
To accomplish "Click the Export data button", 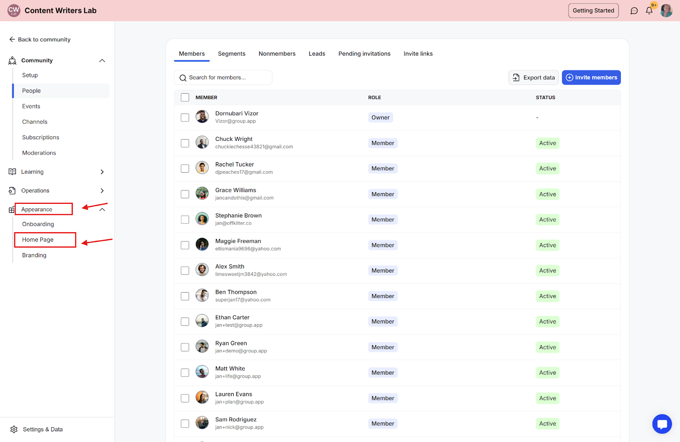I will (534, 77).
